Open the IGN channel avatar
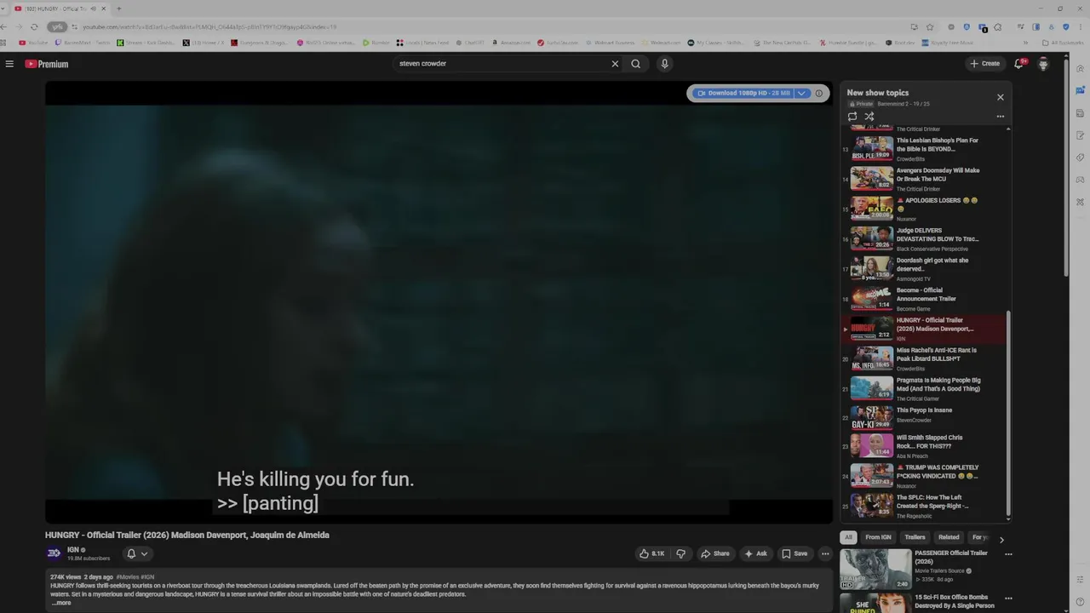 coord(54,553)
